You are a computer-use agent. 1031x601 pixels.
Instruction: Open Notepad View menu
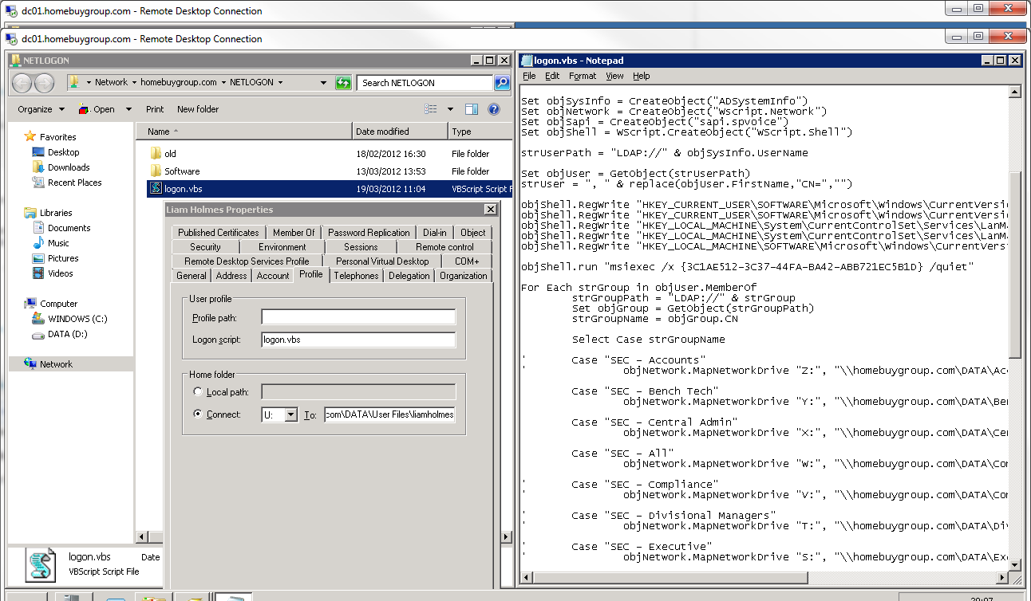pyautogui.click(x=614, y=76)
